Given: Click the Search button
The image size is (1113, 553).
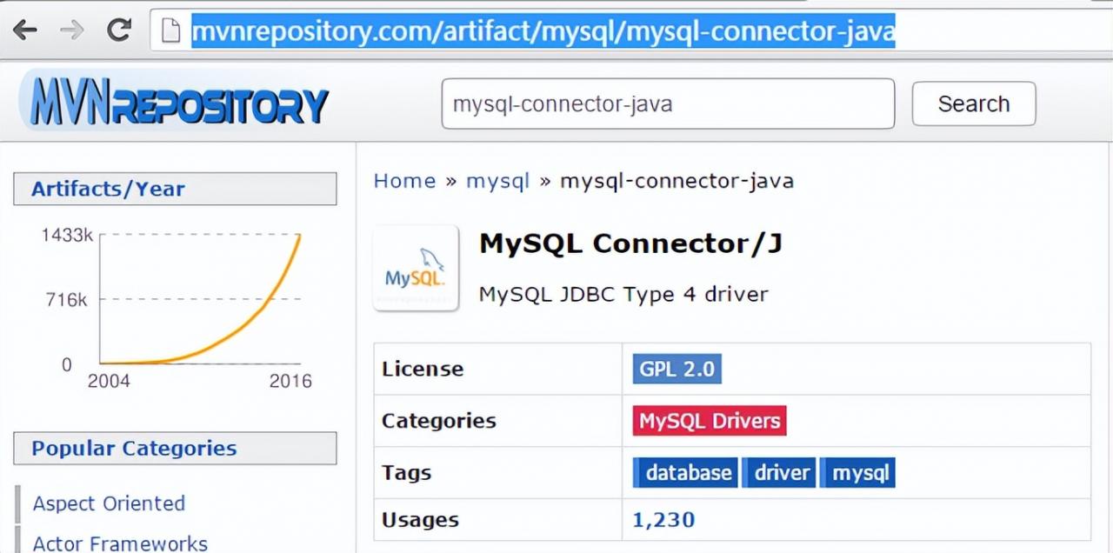Looking at the screenshot, I should pyautogui.click(x=974, y=103).
